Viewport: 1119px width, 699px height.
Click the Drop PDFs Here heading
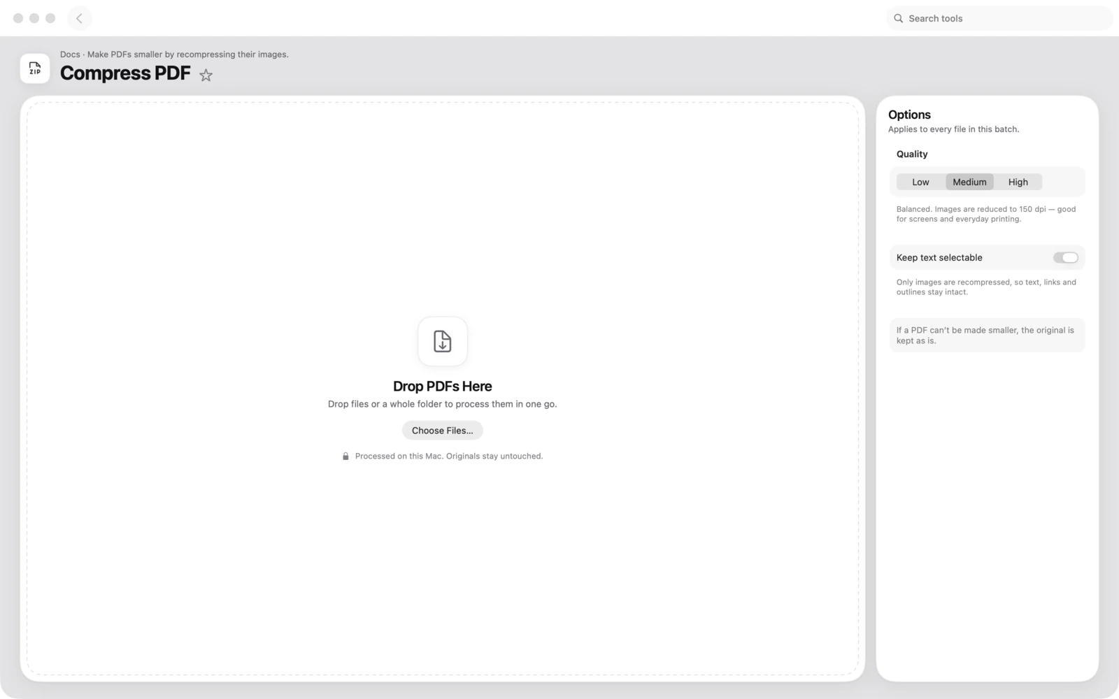(443, 386)
